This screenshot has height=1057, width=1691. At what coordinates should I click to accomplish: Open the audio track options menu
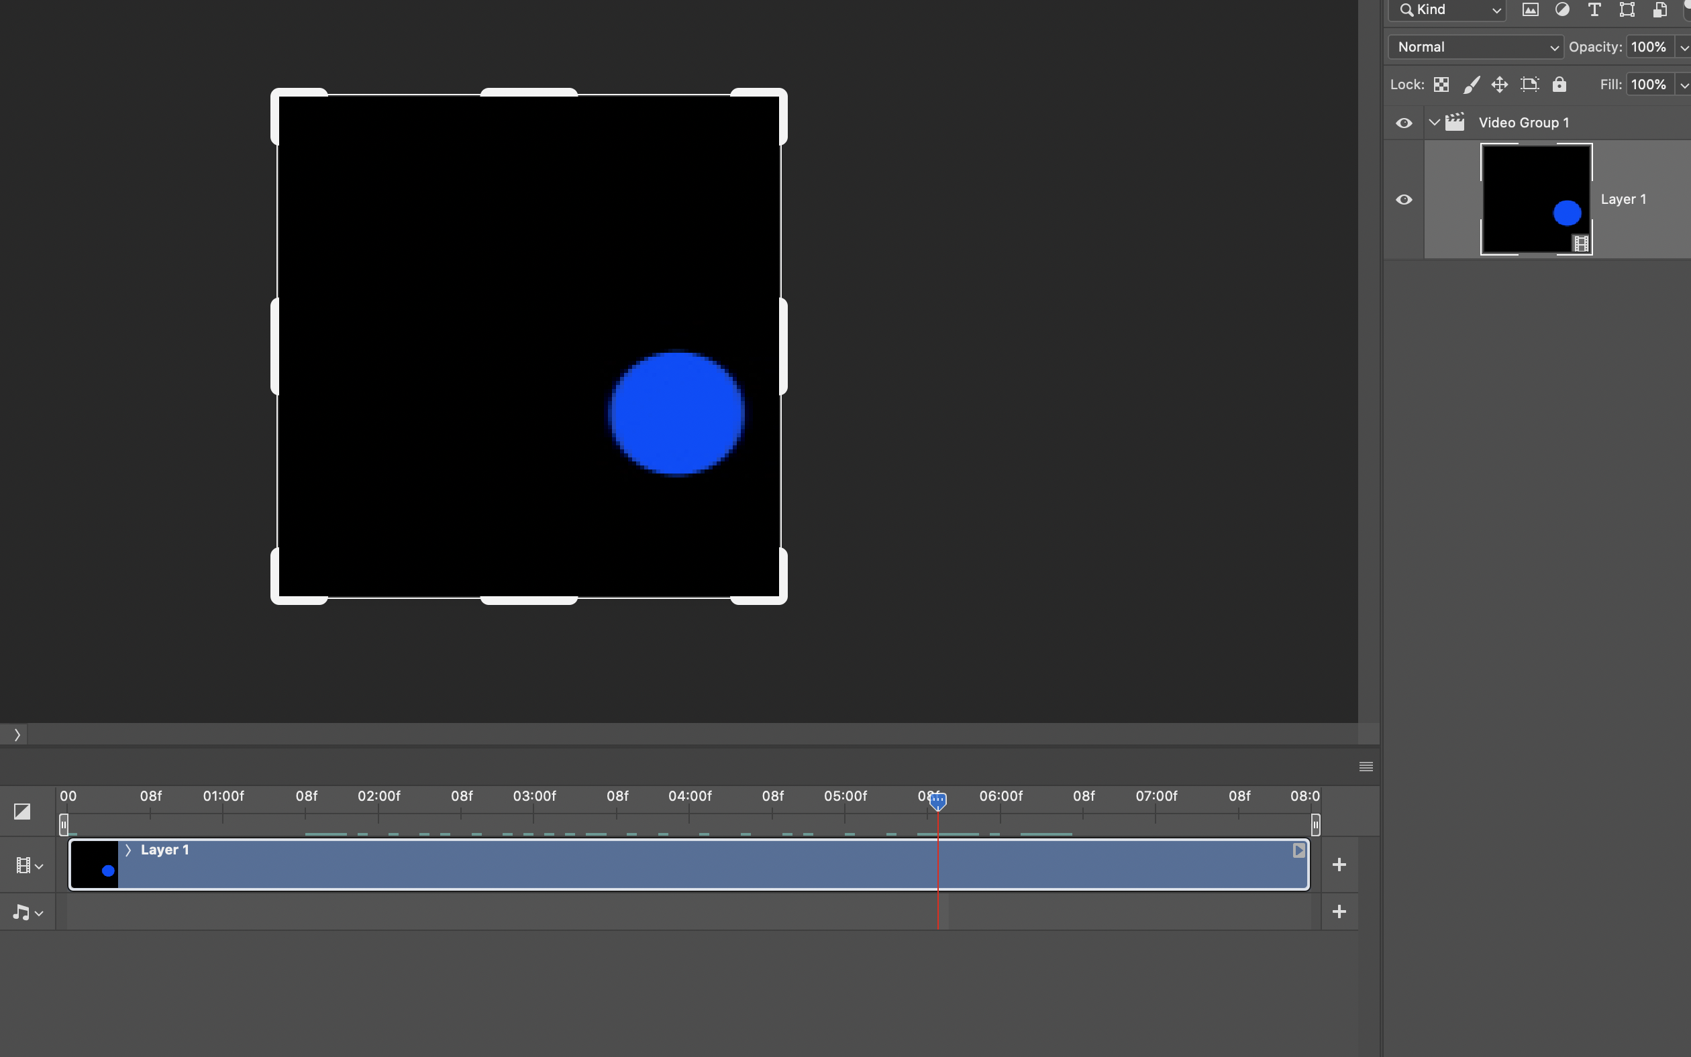pos(28,913)
